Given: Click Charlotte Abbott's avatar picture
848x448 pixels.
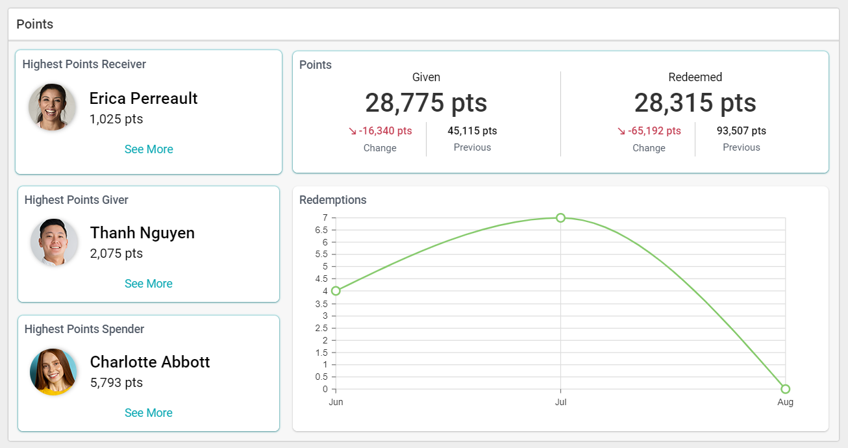Looking at the screenshot, I should pos(54,371).
